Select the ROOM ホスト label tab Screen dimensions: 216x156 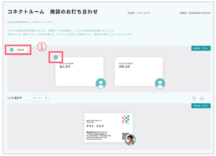[201, 106]
